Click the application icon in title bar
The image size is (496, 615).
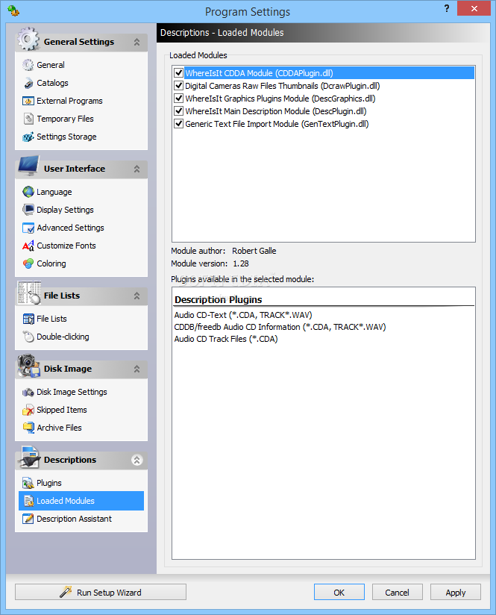(13, 10)
